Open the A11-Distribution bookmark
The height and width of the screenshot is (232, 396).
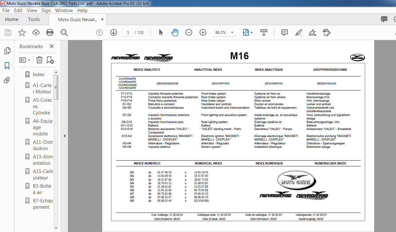coord(43,145)
